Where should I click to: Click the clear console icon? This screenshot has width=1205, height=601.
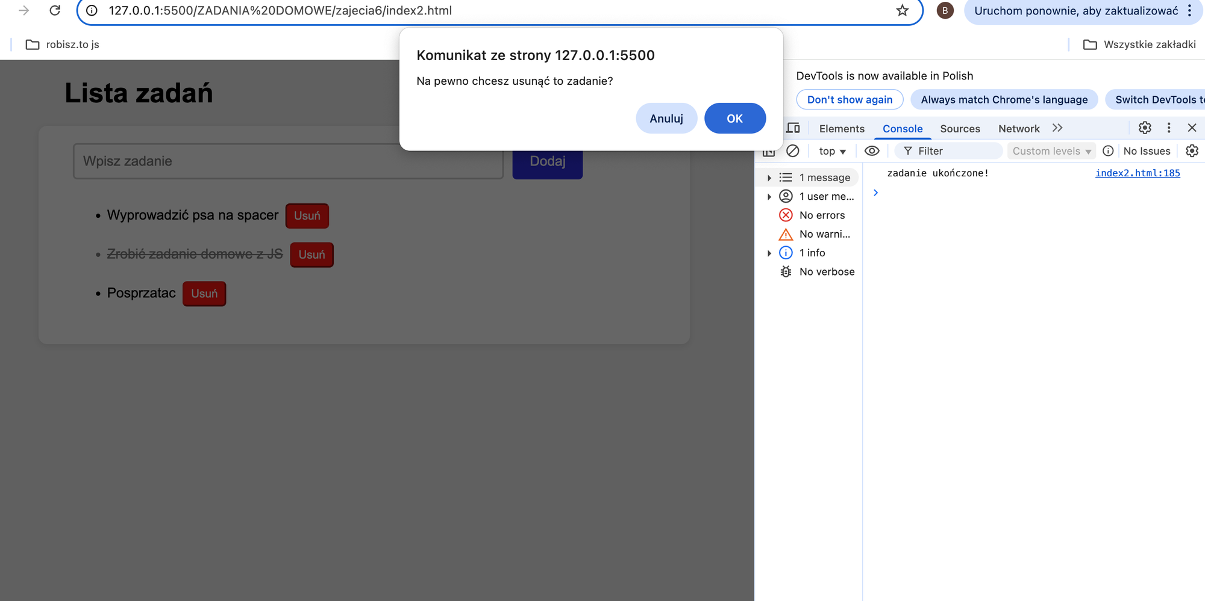coord(793,151)
